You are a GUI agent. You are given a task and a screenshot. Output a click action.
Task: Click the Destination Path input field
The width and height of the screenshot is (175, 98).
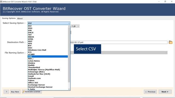[119, 42]
